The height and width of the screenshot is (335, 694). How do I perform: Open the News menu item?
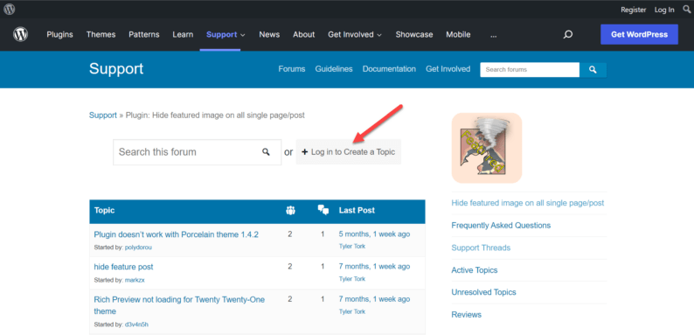tap(269, 35)
